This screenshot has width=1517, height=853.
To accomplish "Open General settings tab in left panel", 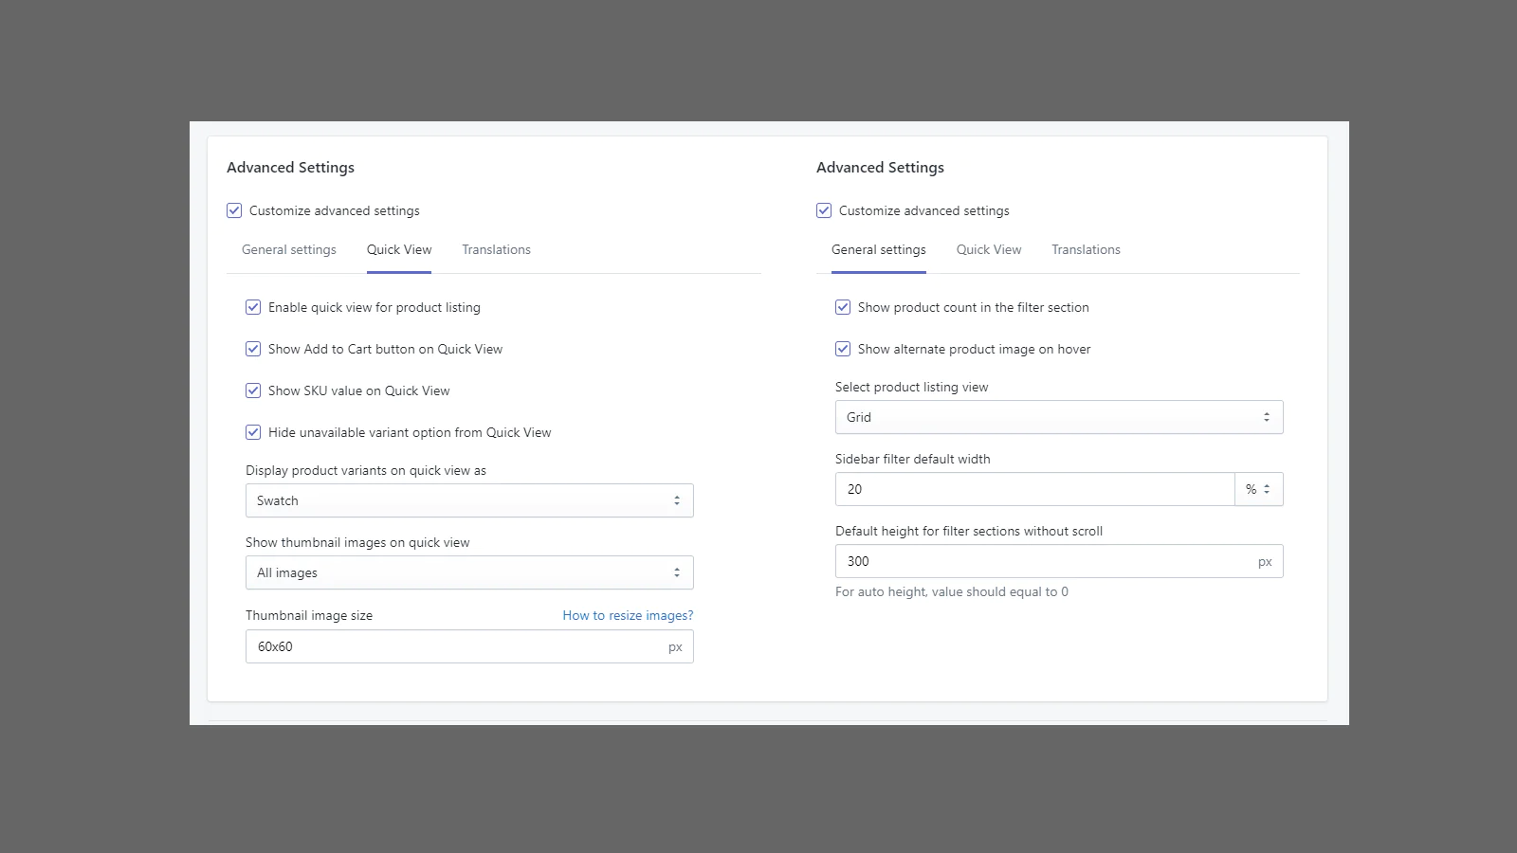I will (x=289, y=249).
